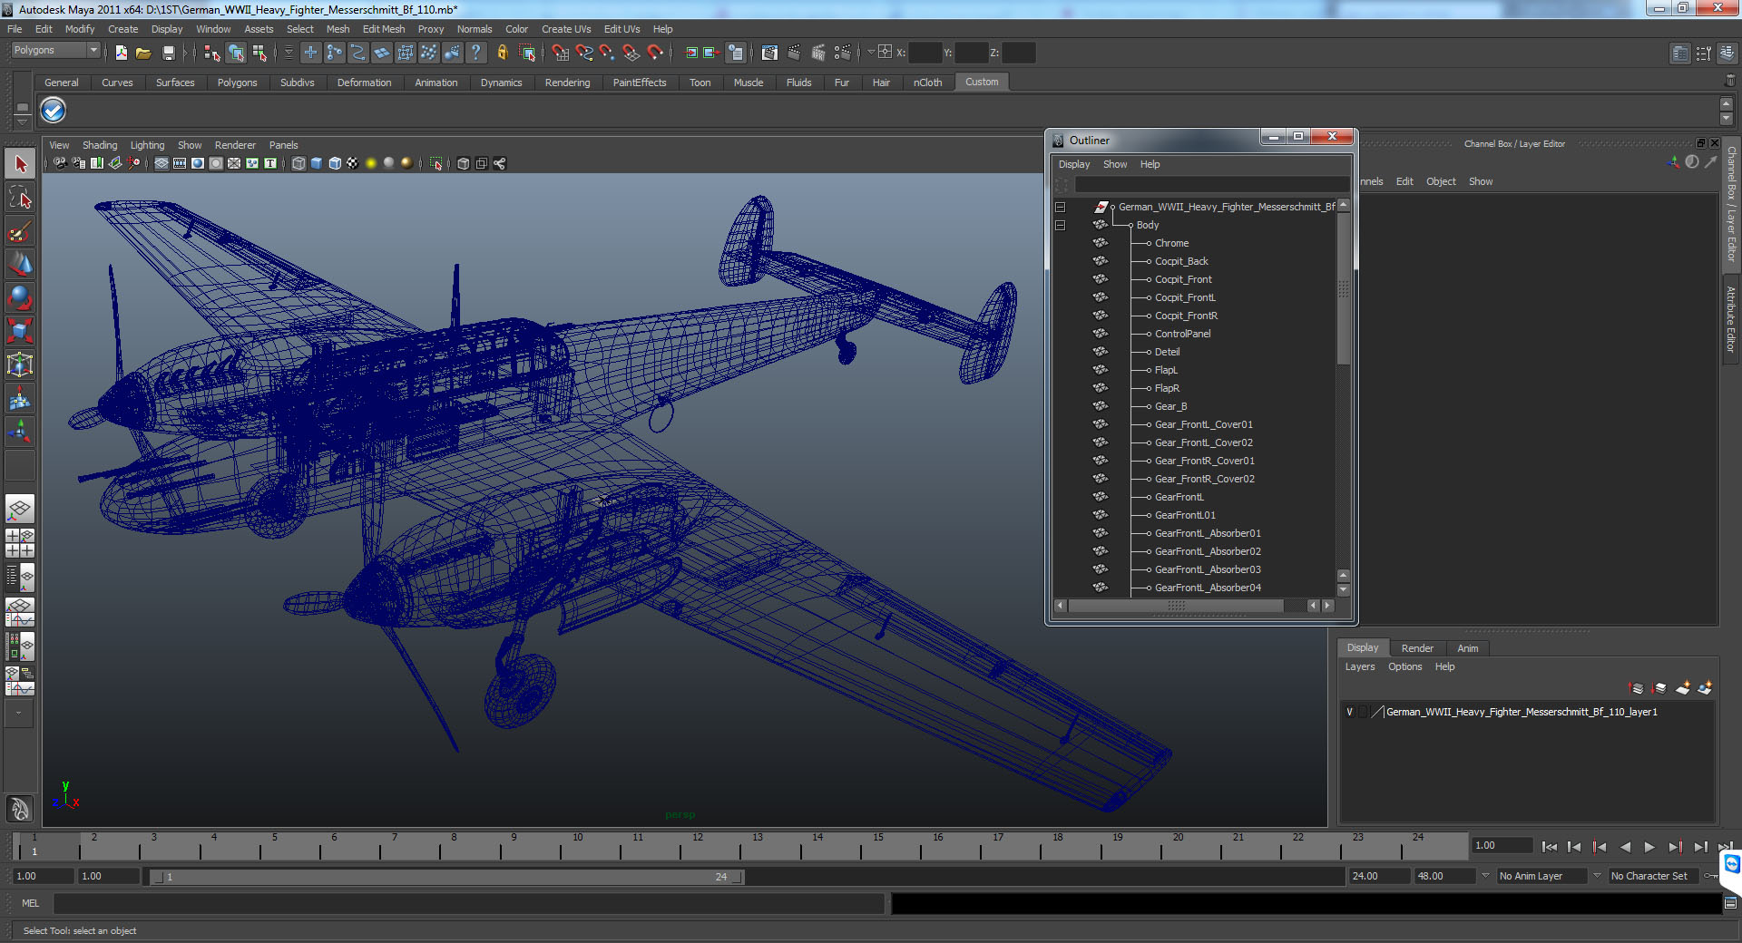Toggle make live surface magnet

click(x=655, y=53)
